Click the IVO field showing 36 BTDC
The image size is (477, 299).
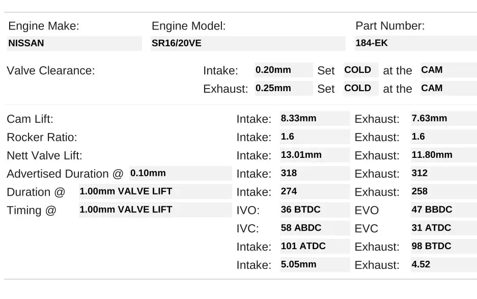pos(315,210)
